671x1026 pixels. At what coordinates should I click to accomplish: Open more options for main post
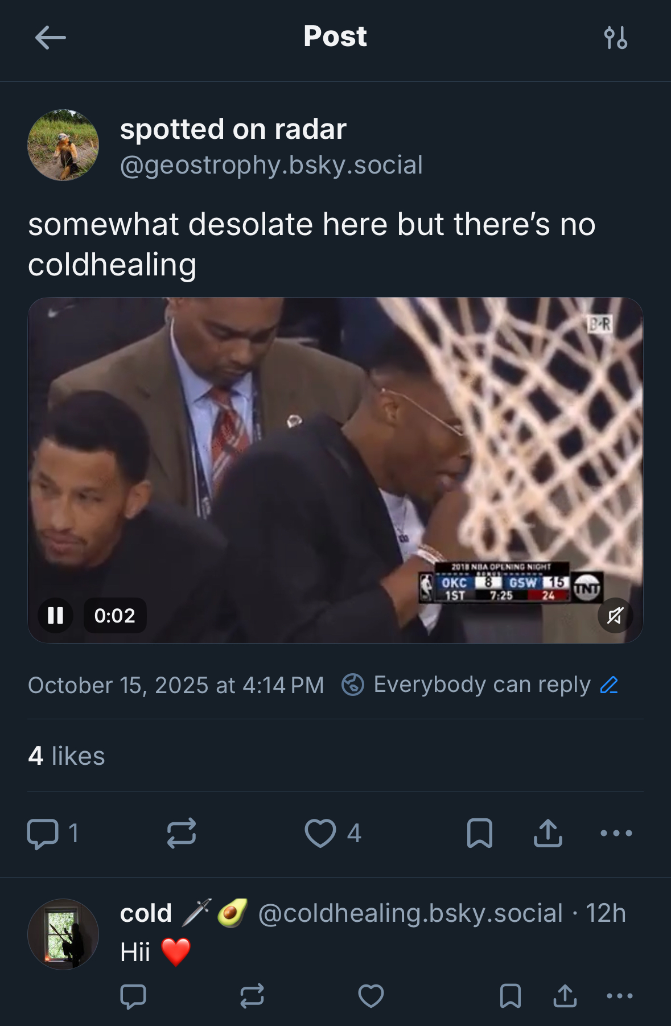pos(616,834)
